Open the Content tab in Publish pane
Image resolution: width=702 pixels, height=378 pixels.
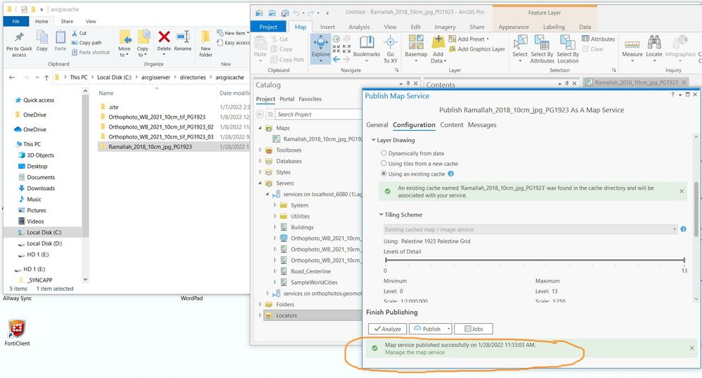click(x=451, y=125)
